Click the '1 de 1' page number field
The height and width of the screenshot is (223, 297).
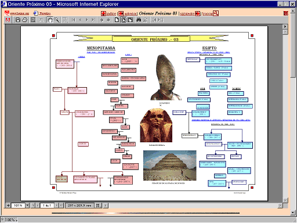(x=47, y=206)
